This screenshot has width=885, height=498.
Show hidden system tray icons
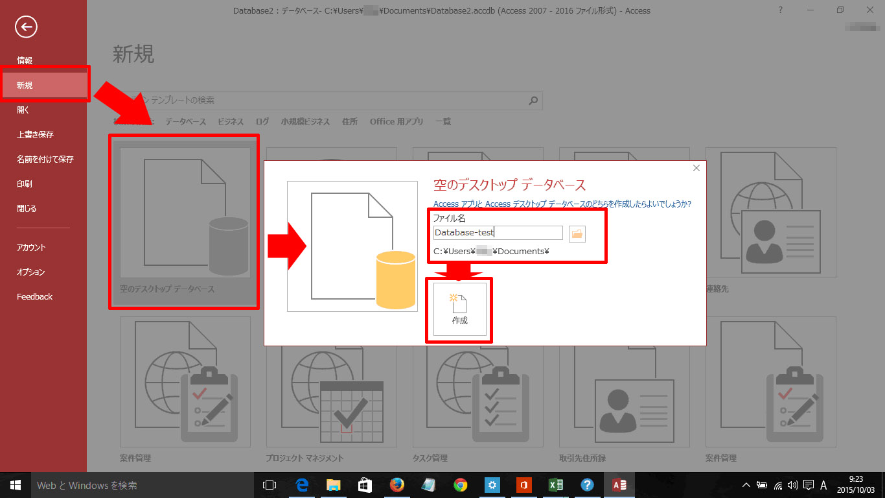coord(746,485)
